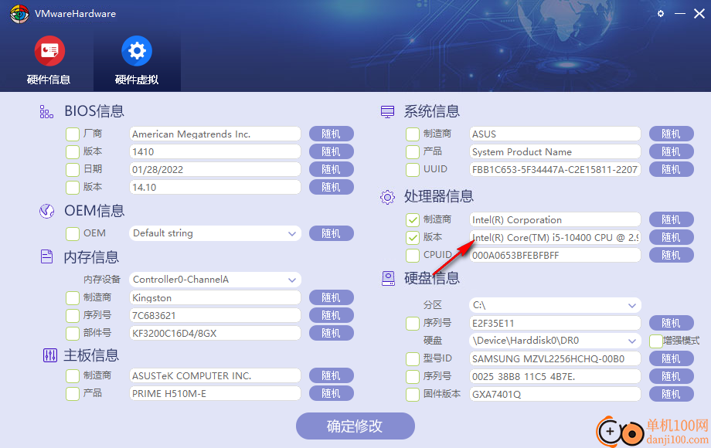Click the Intel Core i5-10400 version field
The image size is (711, 448).
[x=555, y=237]
